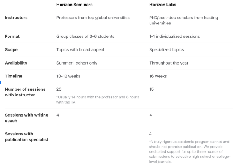Select the Timeline row label

pyautogui.click(x=14, y=76)
